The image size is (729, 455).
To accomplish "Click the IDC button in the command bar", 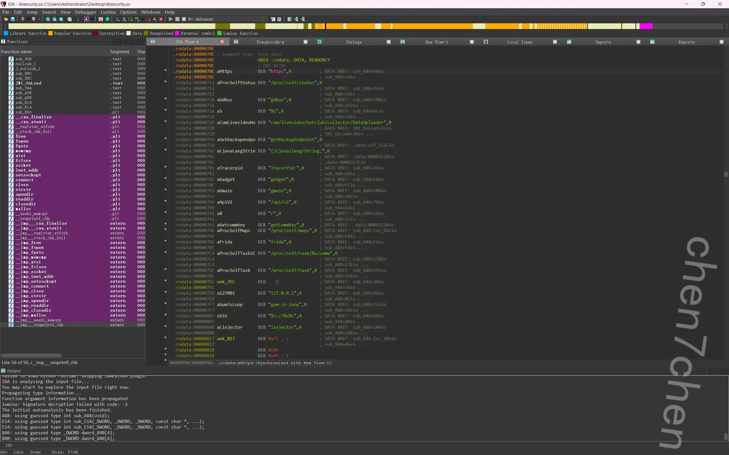I will (9, 445).
